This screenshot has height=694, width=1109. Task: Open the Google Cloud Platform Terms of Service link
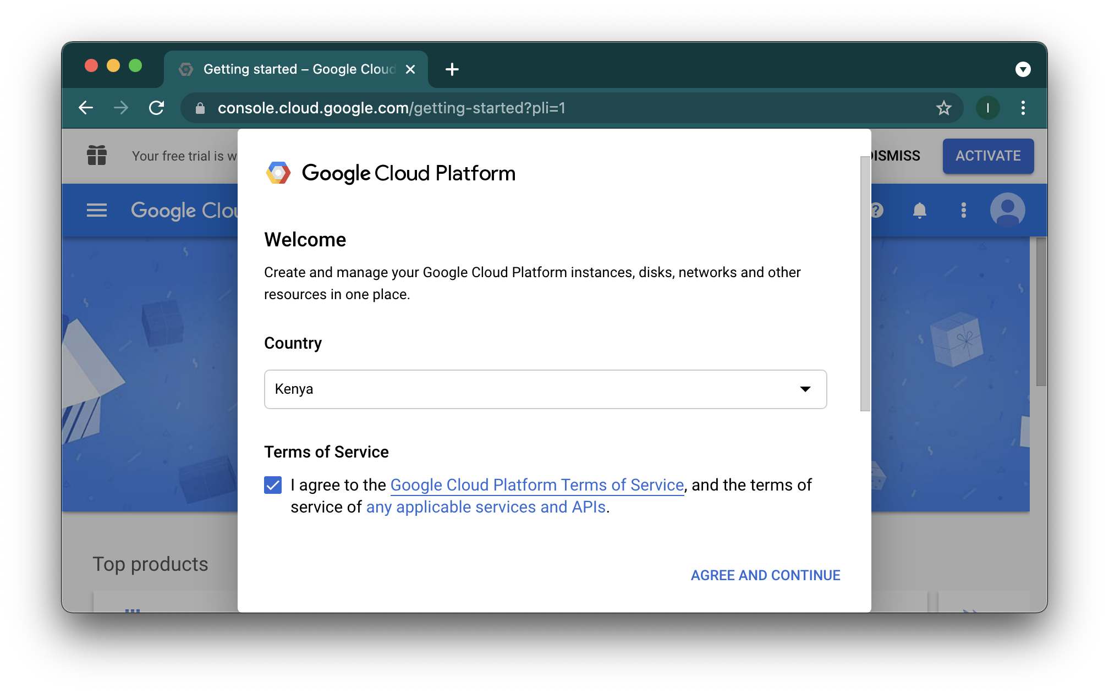click(x=537, y=485)
